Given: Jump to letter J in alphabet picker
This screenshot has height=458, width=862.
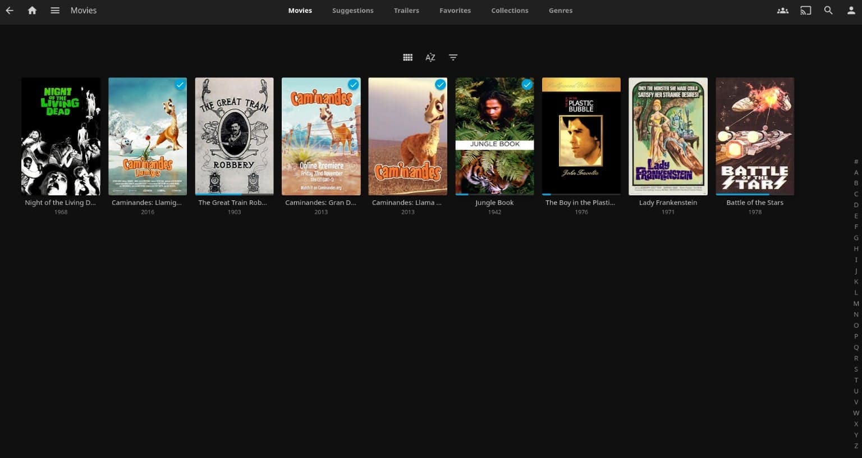Looking at the screenshot, I should click(x=856, y=271).
